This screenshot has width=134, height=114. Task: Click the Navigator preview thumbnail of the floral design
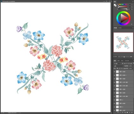(x=123, y=42)
